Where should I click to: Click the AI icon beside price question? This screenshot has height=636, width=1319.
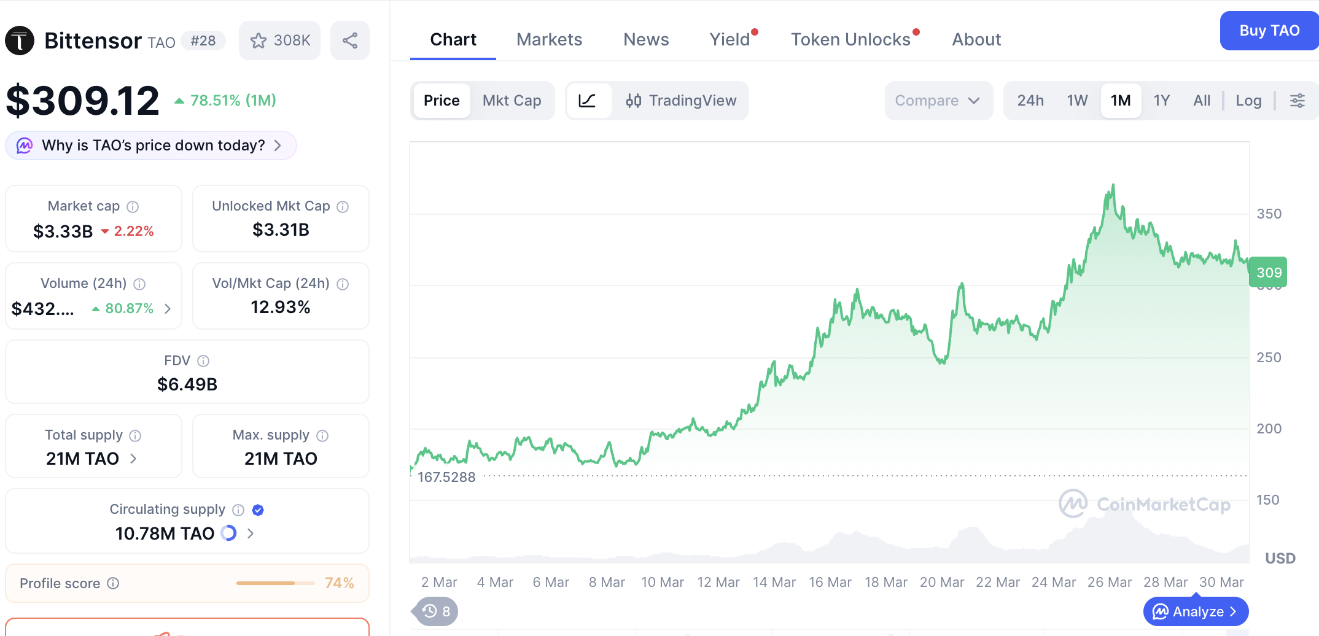point(25,145)
